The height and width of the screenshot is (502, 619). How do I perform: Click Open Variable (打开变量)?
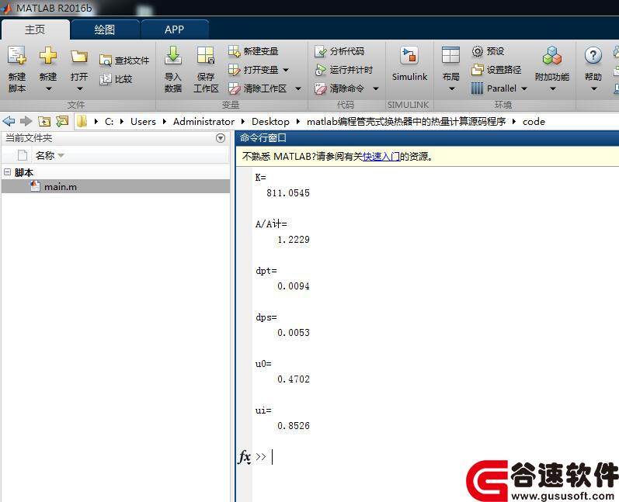(x=253, y=70)
